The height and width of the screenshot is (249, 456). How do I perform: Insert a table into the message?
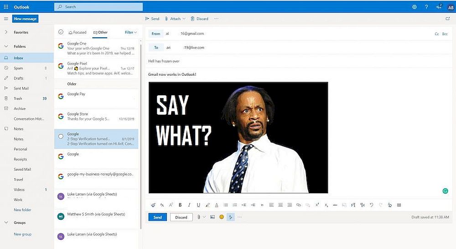point(399,205)
